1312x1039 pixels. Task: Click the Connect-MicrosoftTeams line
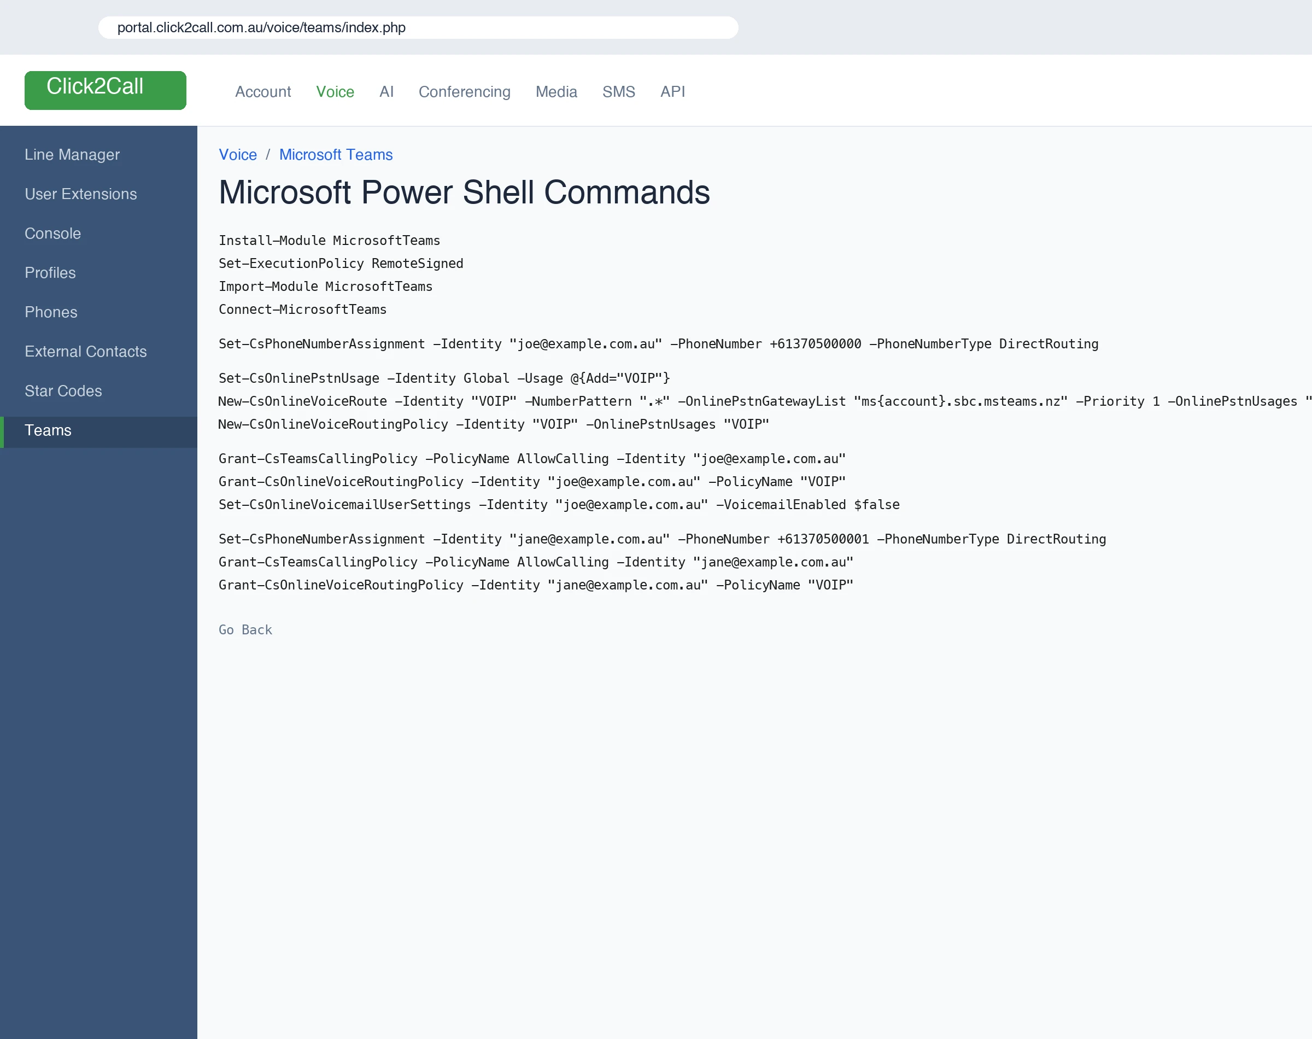tap(302, 310)
